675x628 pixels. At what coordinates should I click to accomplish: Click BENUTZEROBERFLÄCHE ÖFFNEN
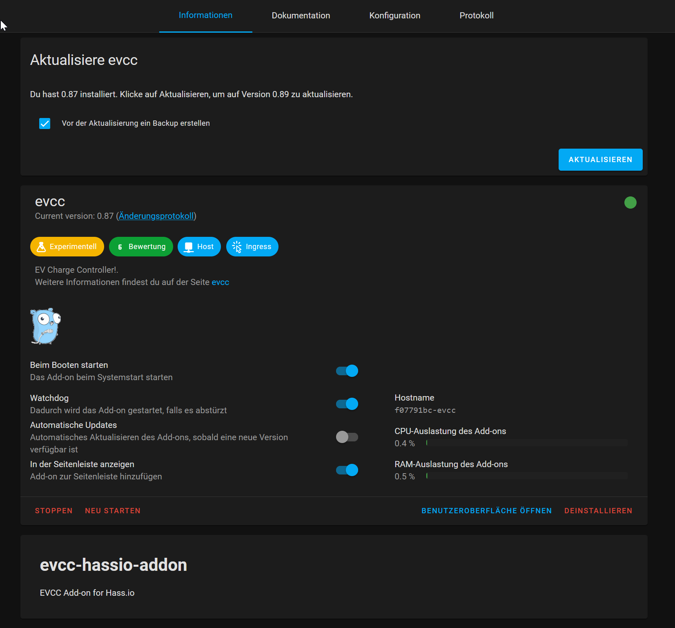tap(486, 510)
